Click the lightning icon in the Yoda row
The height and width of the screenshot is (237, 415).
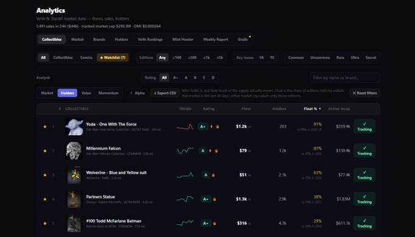tap(211, 127)
